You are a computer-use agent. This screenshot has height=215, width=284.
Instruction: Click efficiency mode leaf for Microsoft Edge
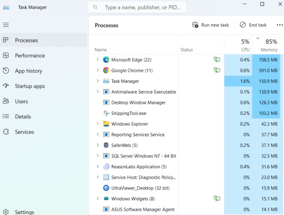point(217,60)
